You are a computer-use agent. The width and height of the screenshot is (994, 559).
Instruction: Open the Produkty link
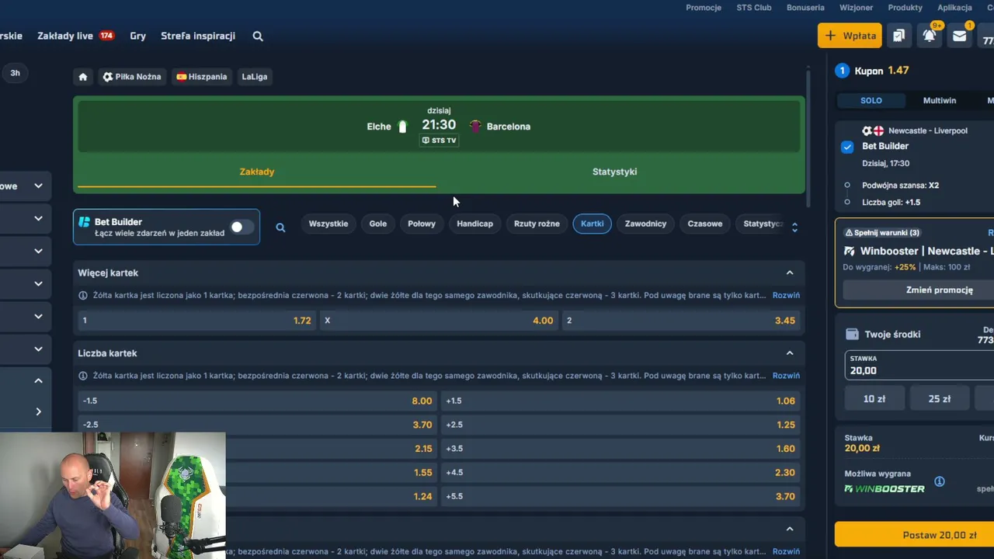[x=905, y=8]
